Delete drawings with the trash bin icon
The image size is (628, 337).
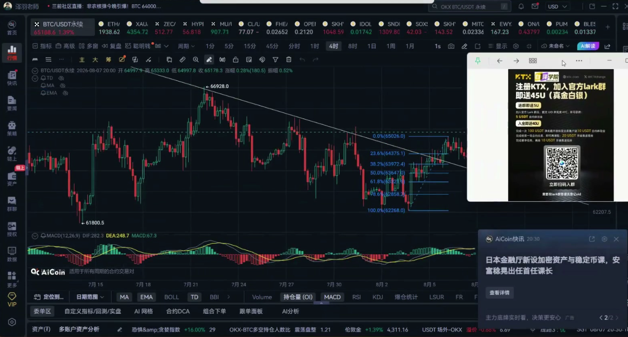pos(289,60)
